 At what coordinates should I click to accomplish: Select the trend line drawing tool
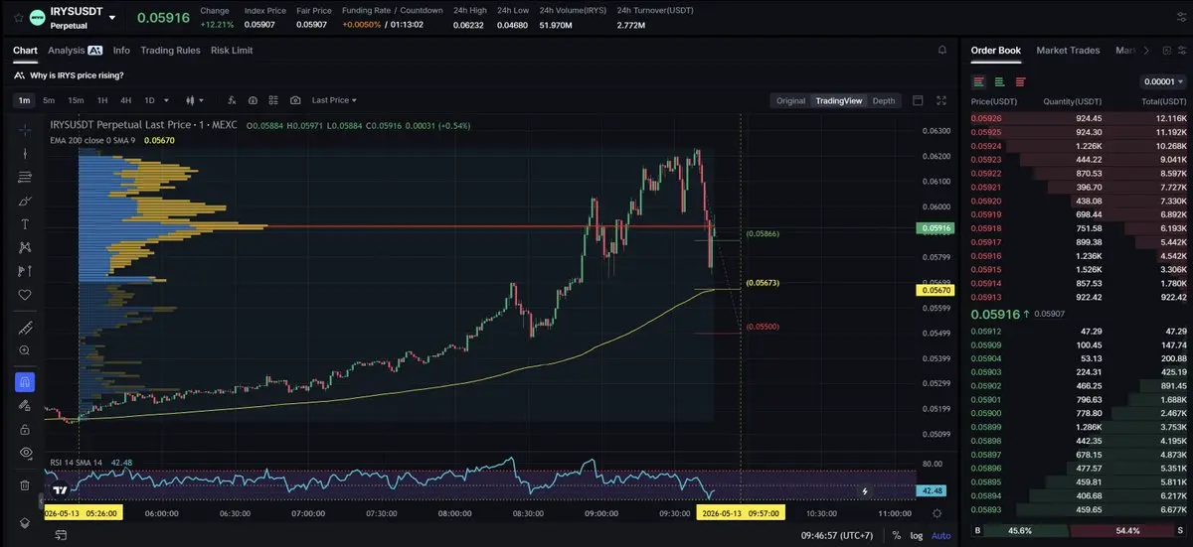pos(25,153)
